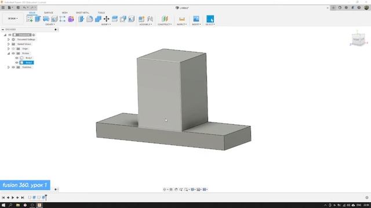Open a new design tab with plus
Screen dimensions: 371x208
pyautogui.click(x=333, y=8)
